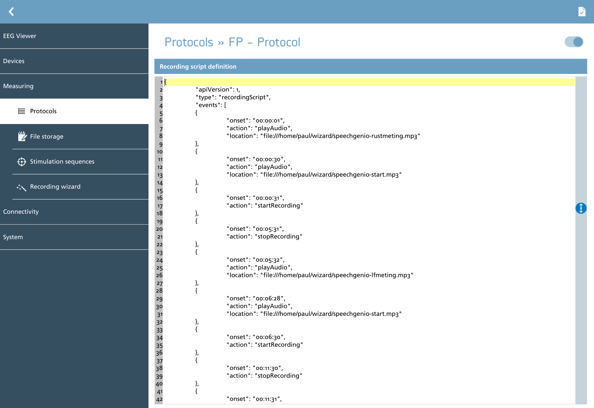Click the speechgenio-lfmeting.mp3 location line
The height and width of the screenshot is (408, 594).
[320, 275]
